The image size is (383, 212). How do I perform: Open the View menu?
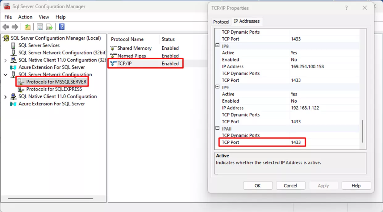click(x=44, y=17)
